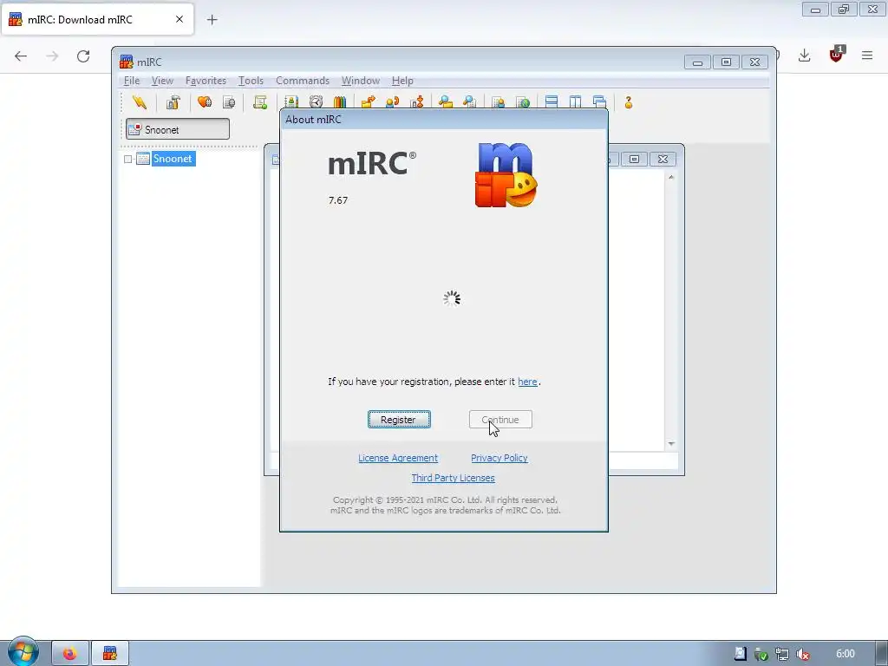Open the Channels list toolbar icon

coord(229,102)
